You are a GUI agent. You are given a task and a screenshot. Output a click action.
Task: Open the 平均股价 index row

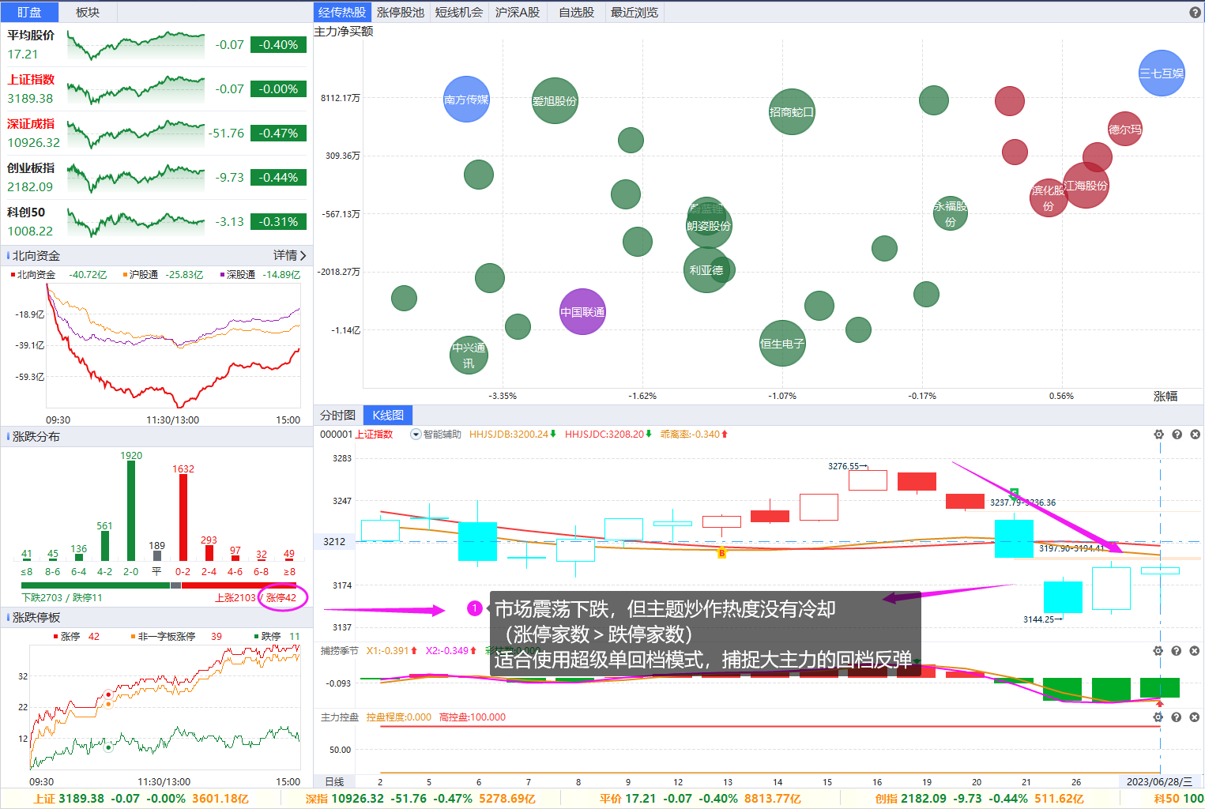point(156,45)
